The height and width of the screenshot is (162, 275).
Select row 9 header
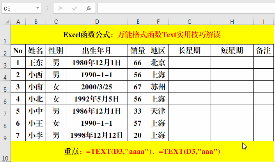click(5, 135)
